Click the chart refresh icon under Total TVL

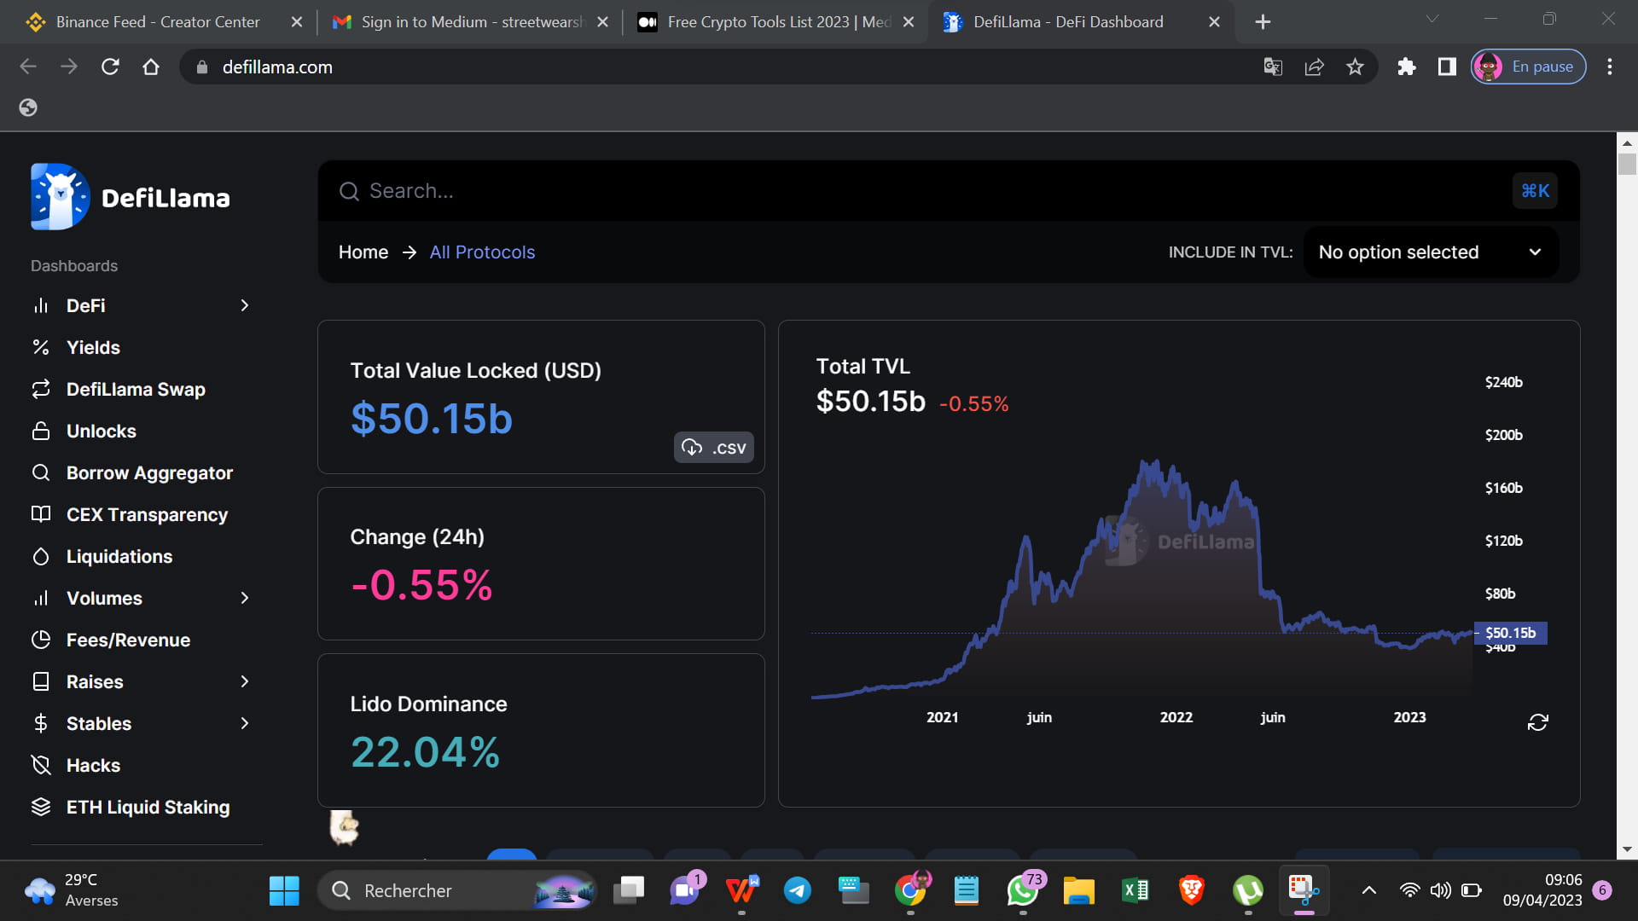1537,722
